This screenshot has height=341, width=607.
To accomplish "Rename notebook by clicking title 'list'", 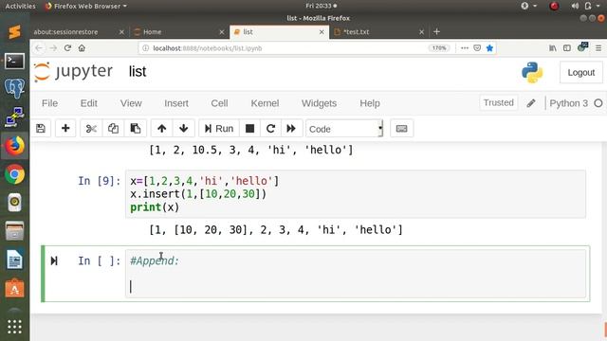I will click(138, 72).
